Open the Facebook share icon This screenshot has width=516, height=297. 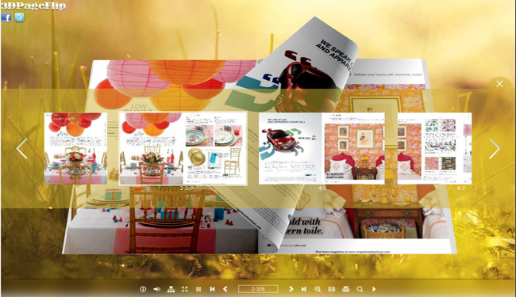tap(6, 17)
